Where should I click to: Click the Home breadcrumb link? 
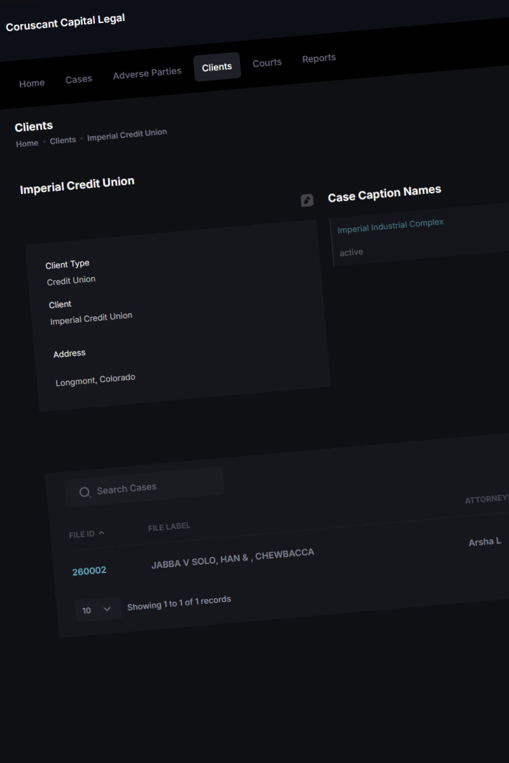click(27, 144)
